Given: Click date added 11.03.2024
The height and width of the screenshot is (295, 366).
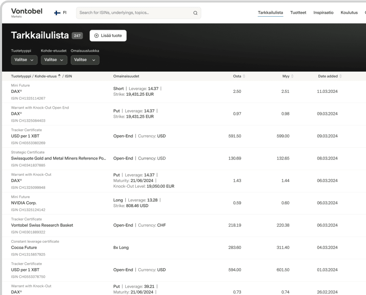Looking at the screenshot, I should [x=327, y=91].
